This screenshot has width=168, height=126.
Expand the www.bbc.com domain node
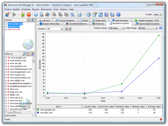click(x=6, y=27)
